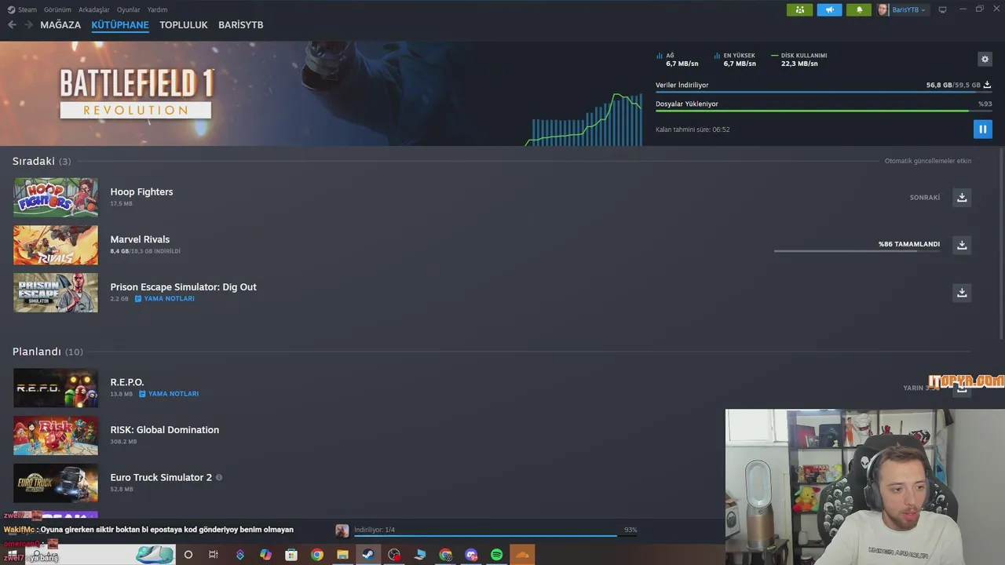The width and height of the screenshot is (1005, 565).
Task: Open Google Chrome from the taskbar
Action: [x=317, y=555]
